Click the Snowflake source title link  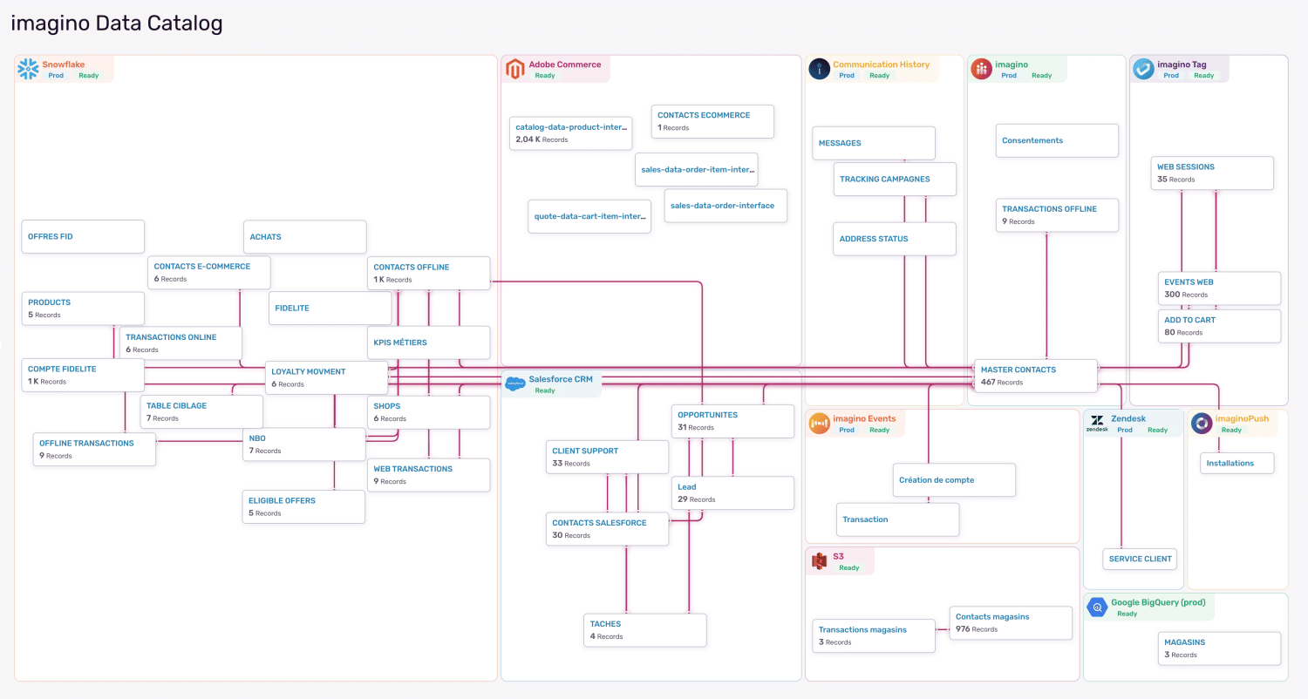tap(64, 64)
